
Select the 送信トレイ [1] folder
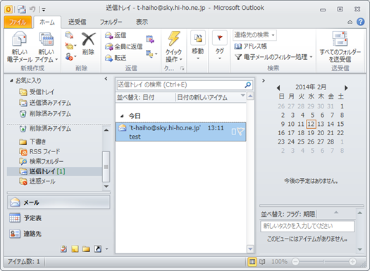[x=55, y=171]
